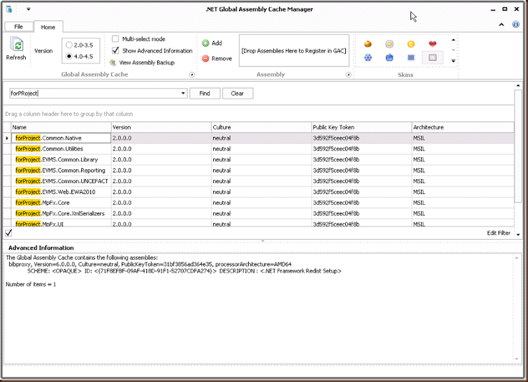Click the Clear button
The image size is (528, 382).
pyautogui.click(x=238, y=94)
